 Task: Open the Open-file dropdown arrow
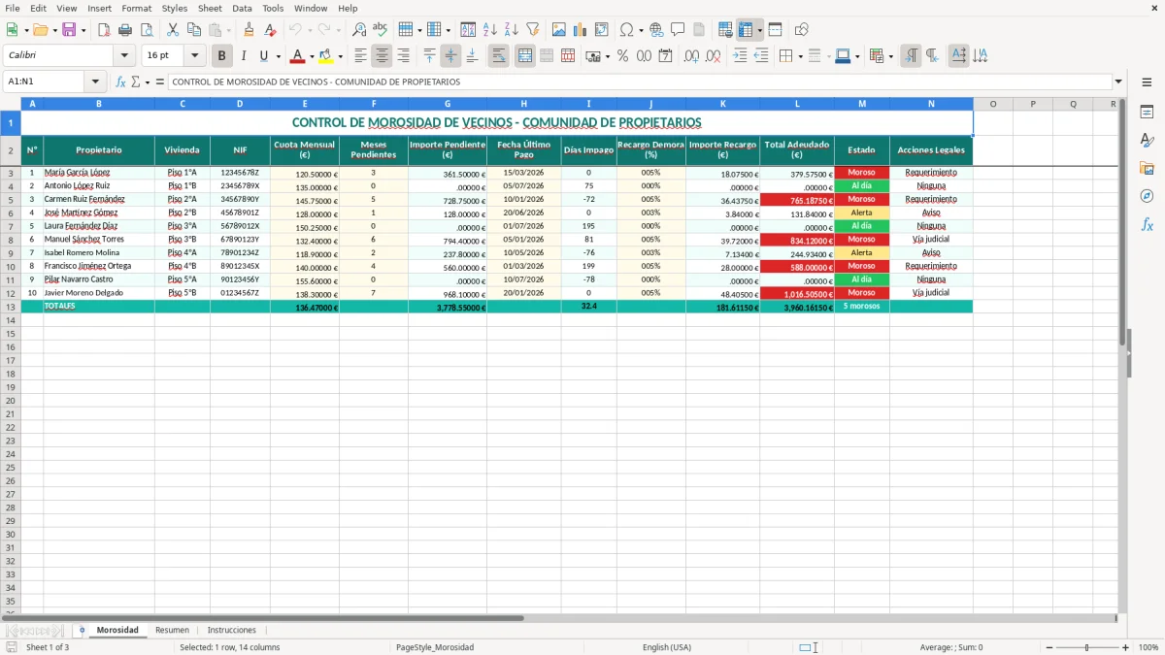point(55,30)
